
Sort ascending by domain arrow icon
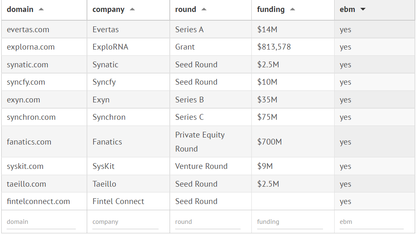[x=41, y=9]
